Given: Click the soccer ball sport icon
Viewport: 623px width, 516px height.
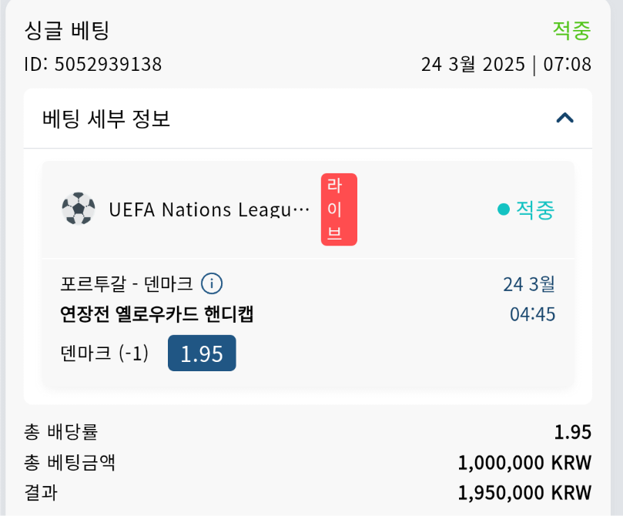Looking at the screenshot, I should pos(79,209).
